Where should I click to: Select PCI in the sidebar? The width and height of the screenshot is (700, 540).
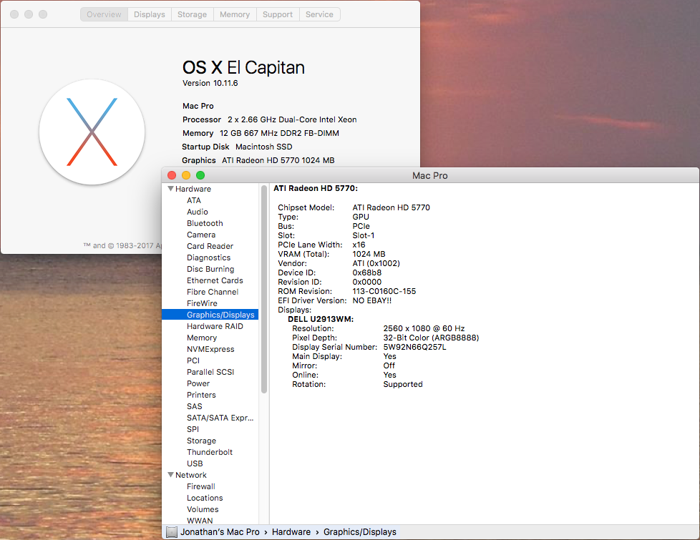[x=193, y=360]
